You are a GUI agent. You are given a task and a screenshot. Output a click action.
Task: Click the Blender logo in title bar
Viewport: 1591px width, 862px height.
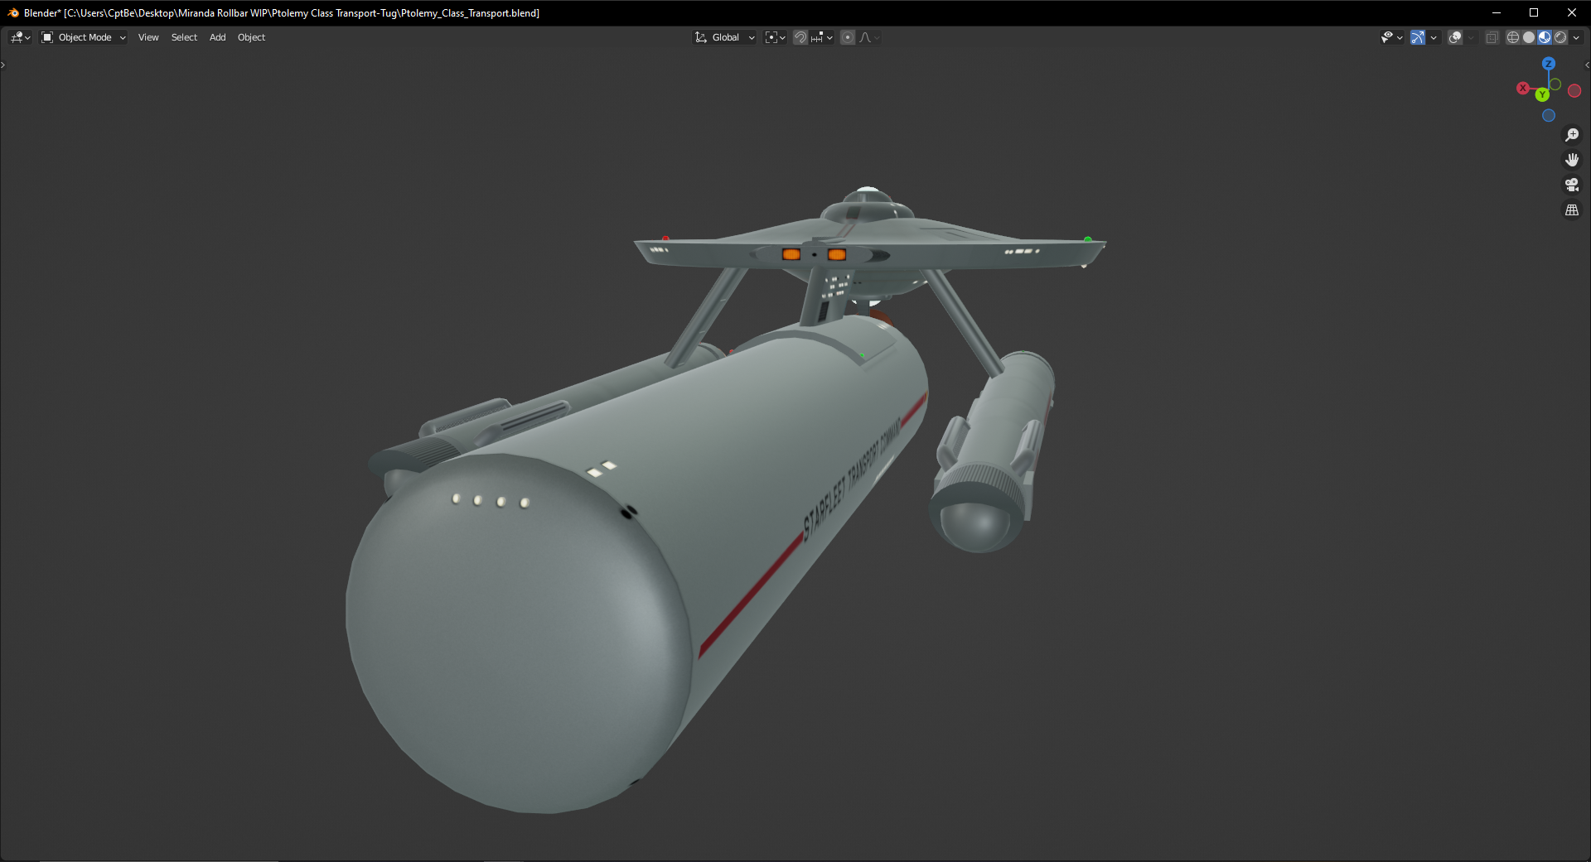pos(13,12)
